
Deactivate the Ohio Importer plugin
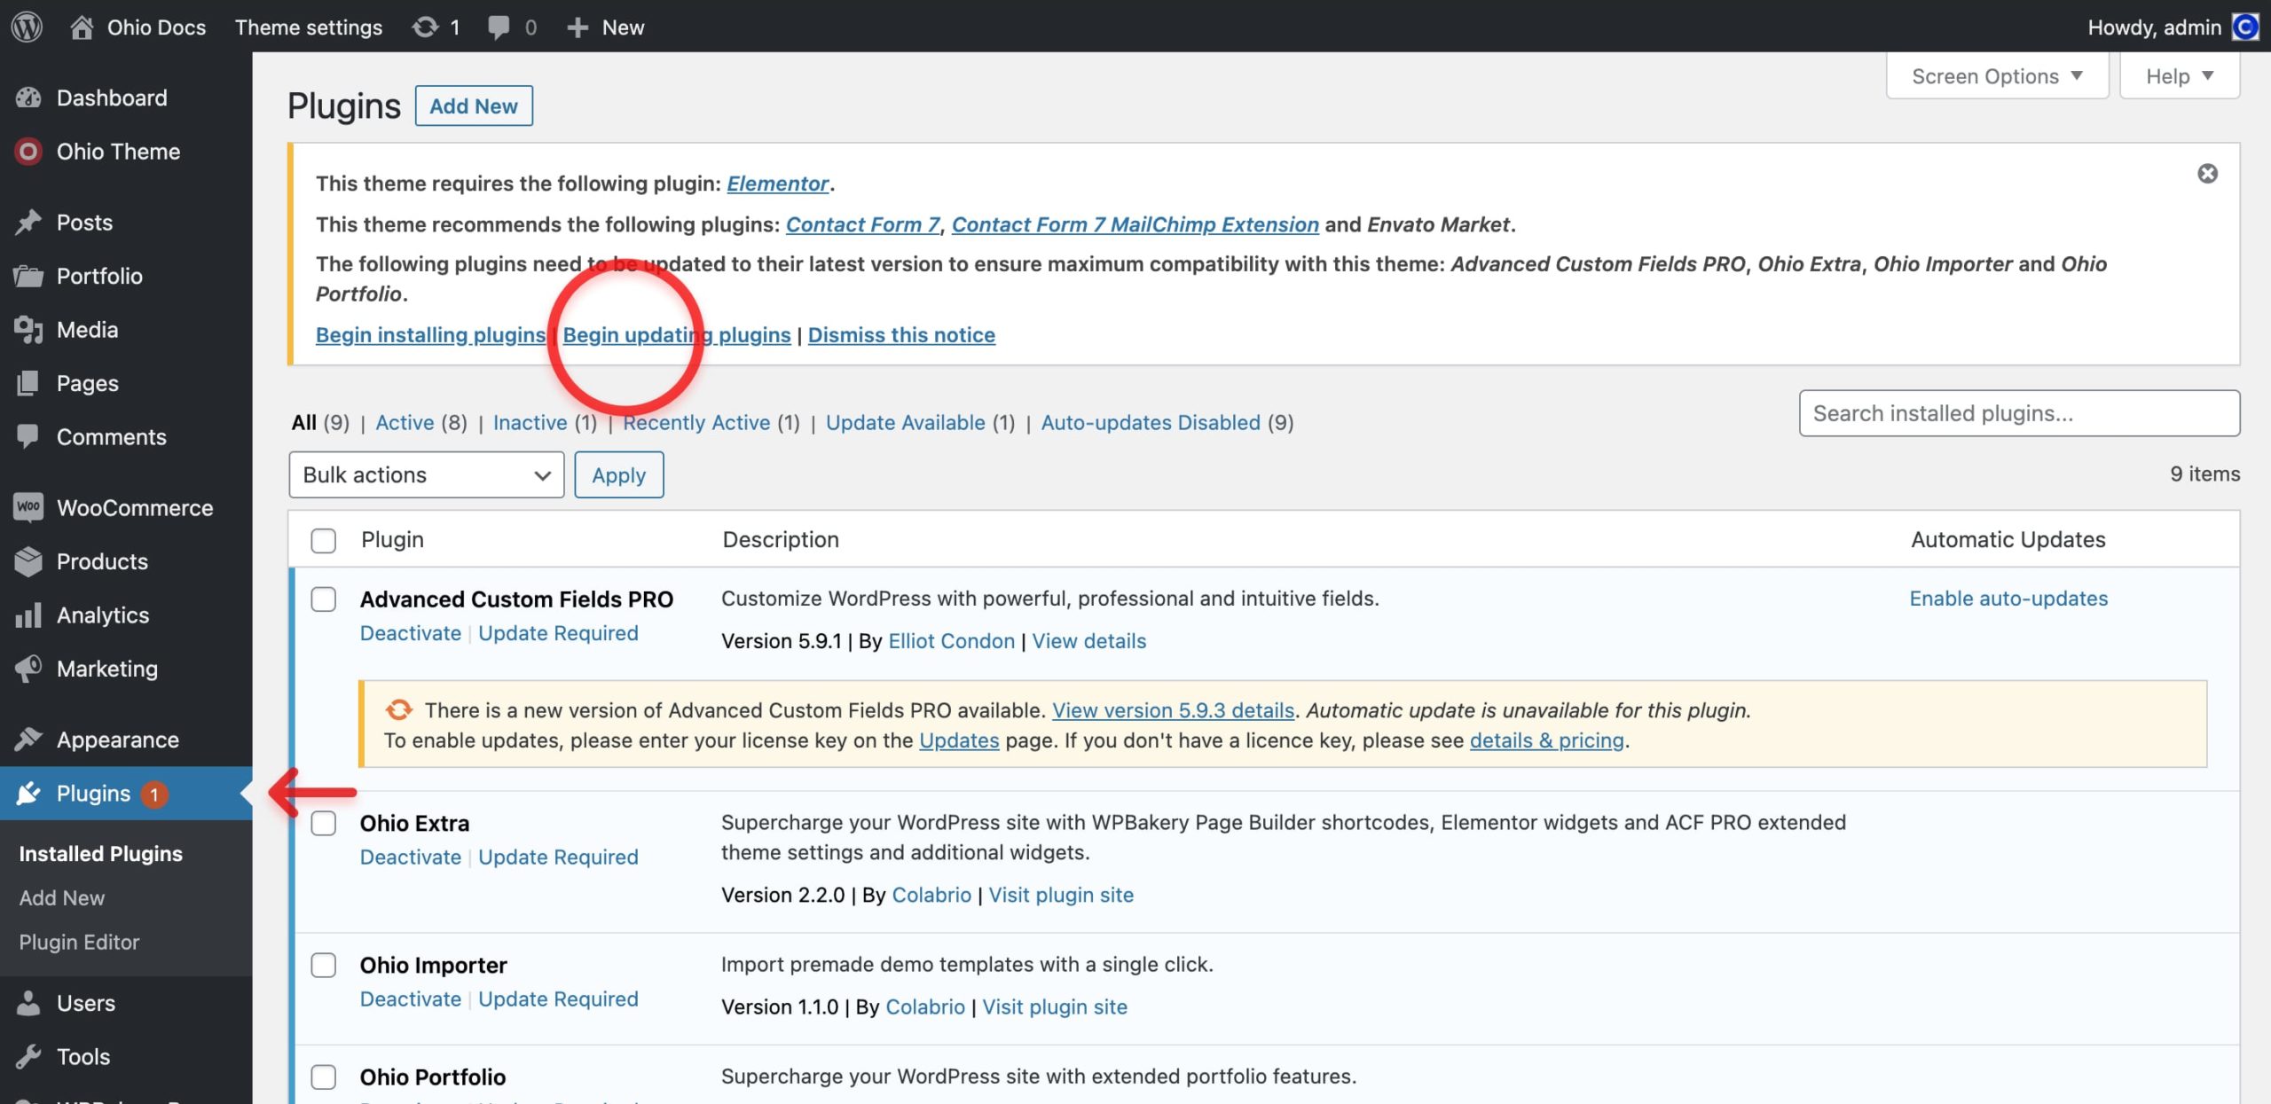[x=411, y=998]
